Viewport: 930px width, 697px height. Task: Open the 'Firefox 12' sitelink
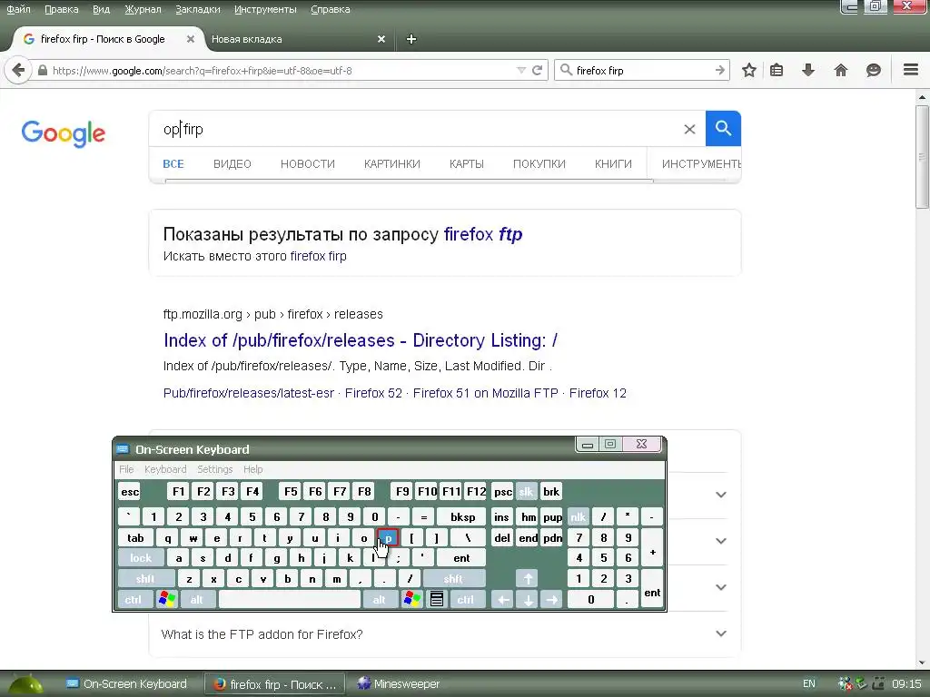click(598, 393)
